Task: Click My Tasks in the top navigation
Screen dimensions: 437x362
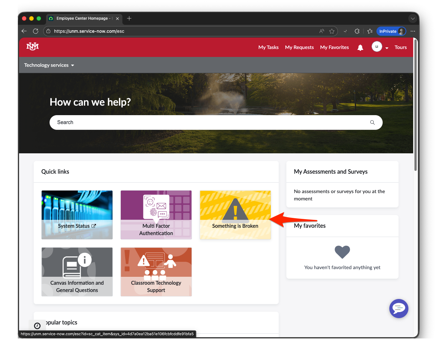Action: point(268,47)
